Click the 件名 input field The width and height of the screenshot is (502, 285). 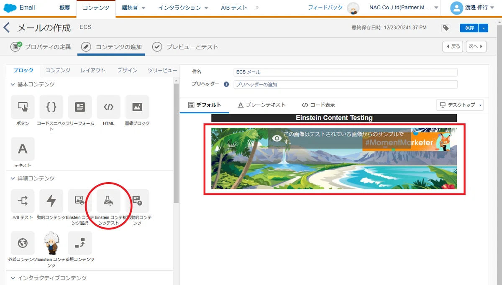pos(346,72)
